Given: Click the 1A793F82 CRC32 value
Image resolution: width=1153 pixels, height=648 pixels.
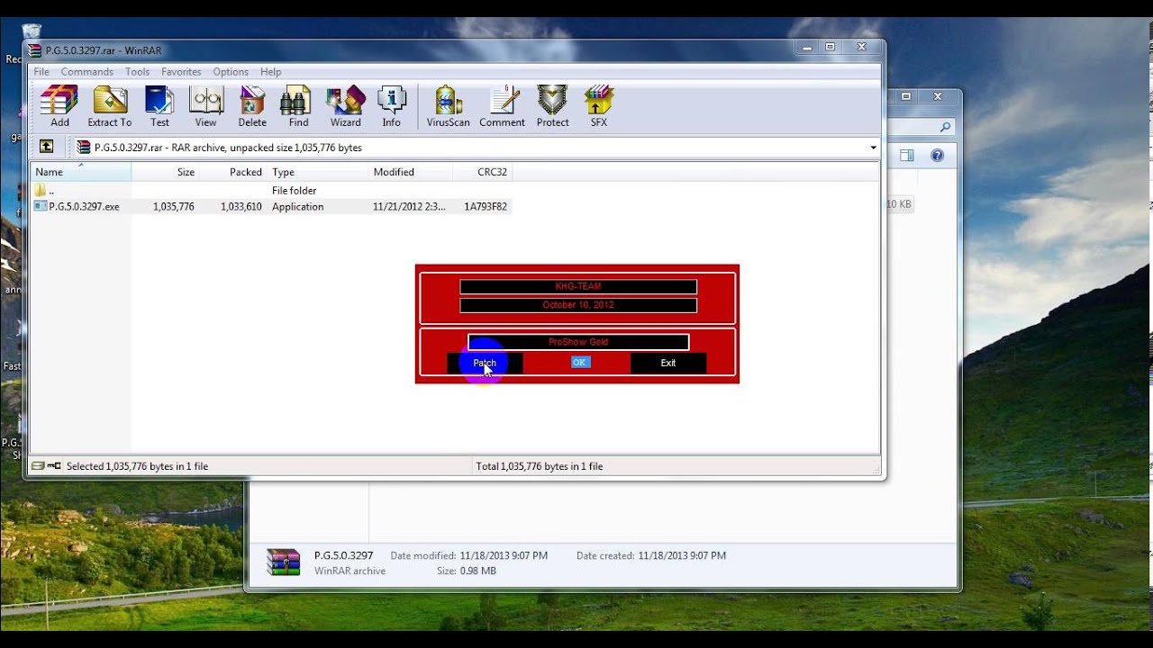Looking at the screenshot, I should (486, 207).
